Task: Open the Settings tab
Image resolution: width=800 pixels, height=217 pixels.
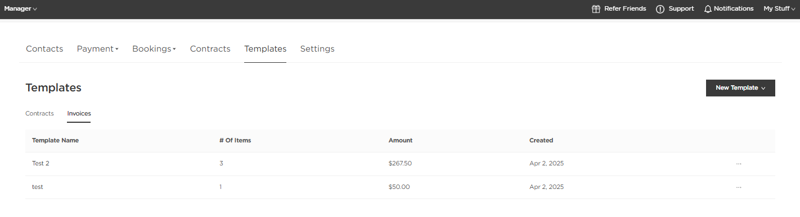Action: click(317, 49)
